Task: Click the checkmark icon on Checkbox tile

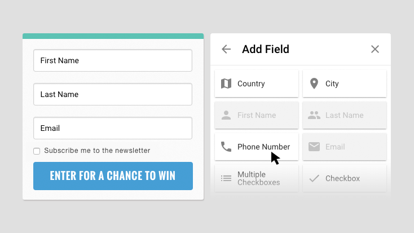Action: tap(314, 178)
